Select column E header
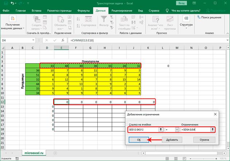Screen dimensions: 230x161 [x=61, y=48]
